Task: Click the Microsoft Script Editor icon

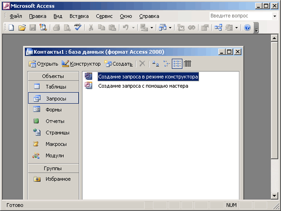Action: pyautogui.click(x=192, y=28)
